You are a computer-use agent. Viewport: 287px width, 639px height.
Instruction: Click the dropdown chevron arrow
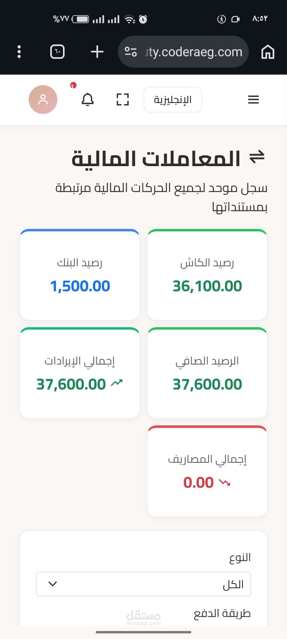[53, 584]
